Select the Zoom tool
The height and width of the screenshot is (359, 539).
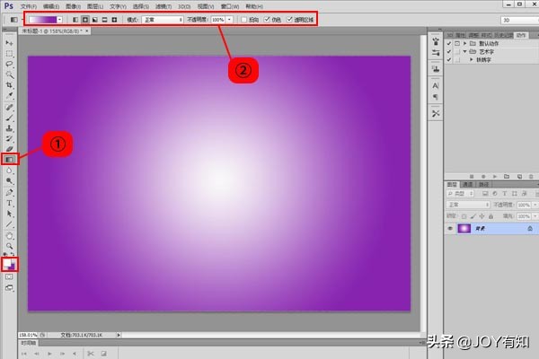tap(9, 246)
